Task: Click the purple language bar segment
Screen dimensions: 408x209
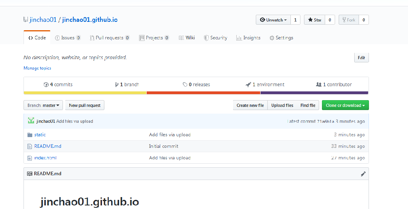Action: click(314, 93)
